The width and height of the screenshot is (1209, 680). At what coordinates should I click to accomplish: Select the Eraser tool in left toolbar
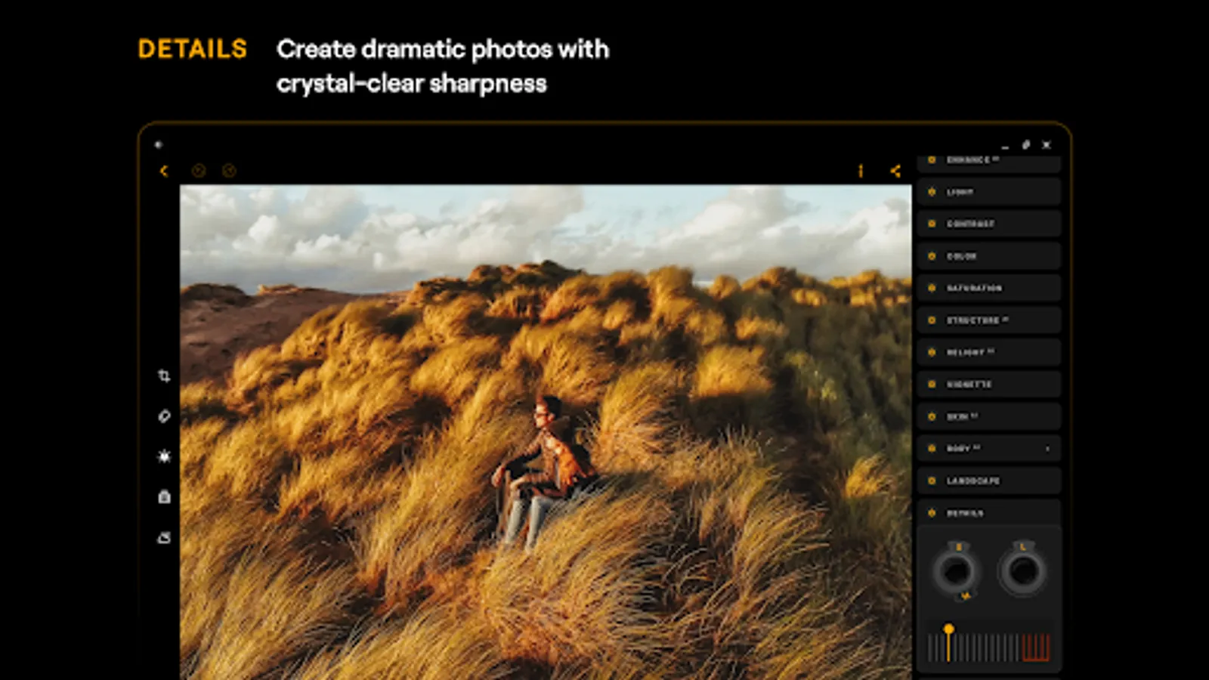tap(165, 416)
